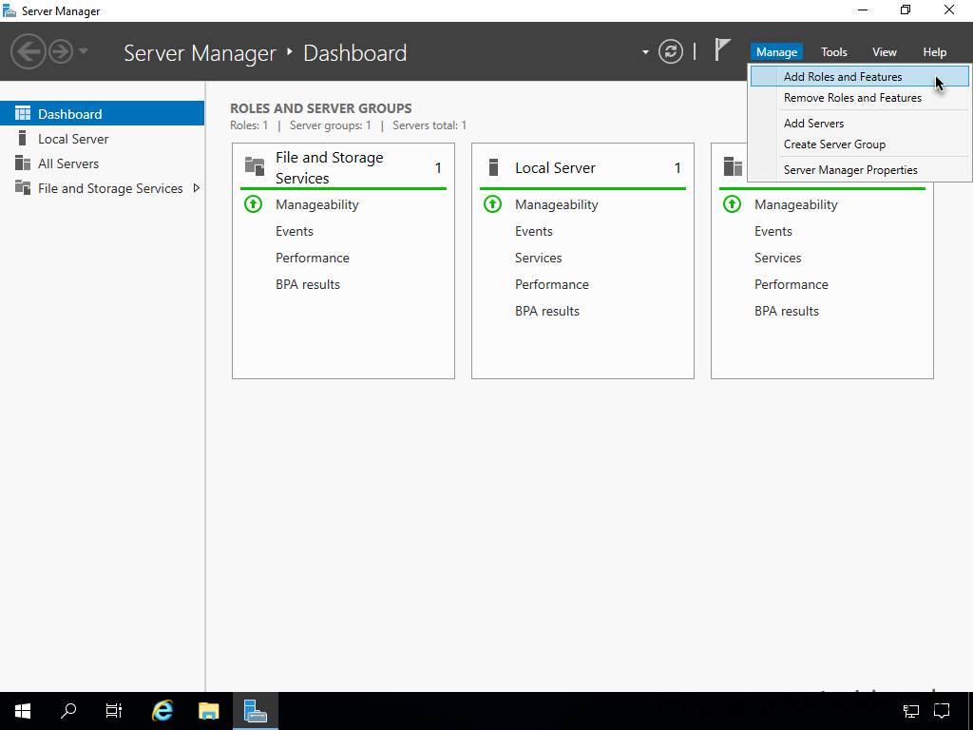Select All Servers in the sidebar
Image resolution: width=973 pixels, height=730 pixels.
click(x=102, y=163)
